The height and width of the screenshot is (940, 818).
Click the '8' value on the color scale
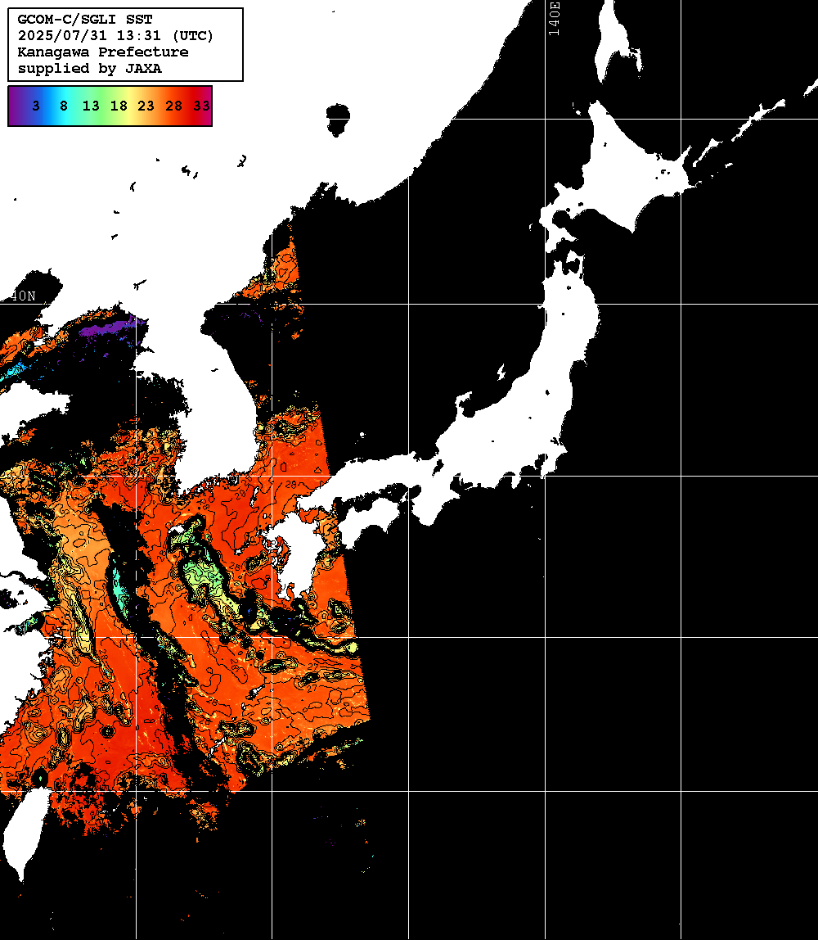point(64,106)
